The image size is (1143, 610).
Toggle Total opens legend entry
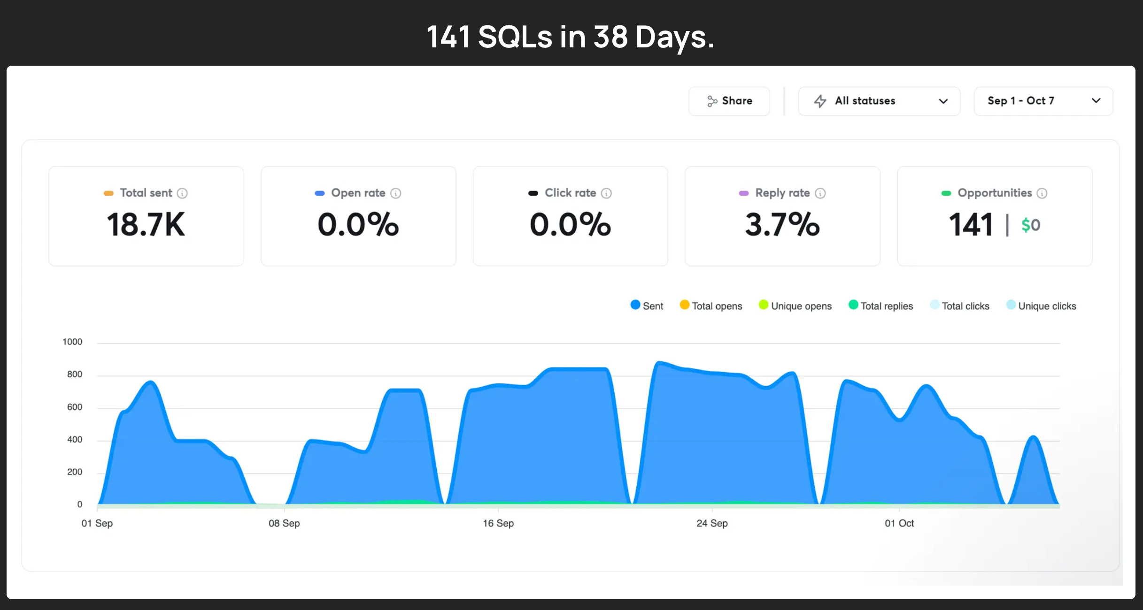click(711, 306)
